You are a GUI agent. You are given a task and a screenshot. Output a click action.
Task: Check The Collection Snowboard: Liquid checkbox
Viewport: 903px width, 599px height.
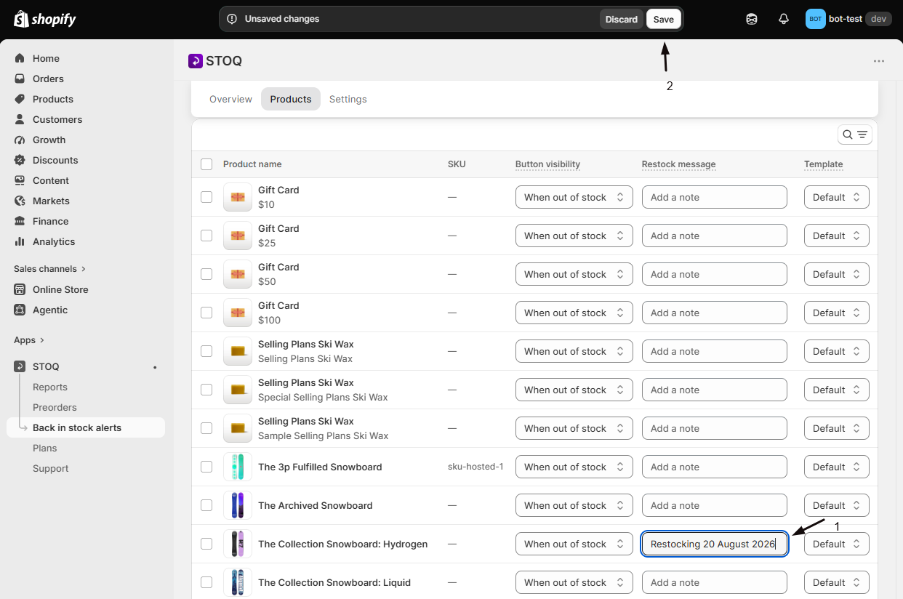point(206,582)
